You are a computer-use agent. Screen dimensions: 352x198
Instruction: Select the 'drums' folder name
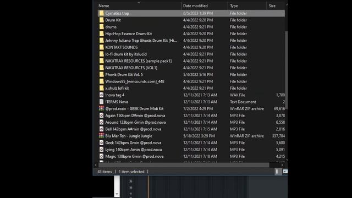(111, 27)
